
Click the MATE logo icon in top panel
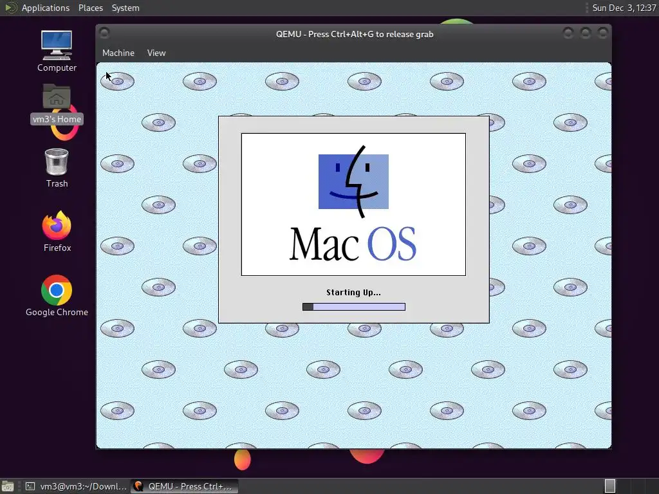pyautogui.click(x=10, y=8)
